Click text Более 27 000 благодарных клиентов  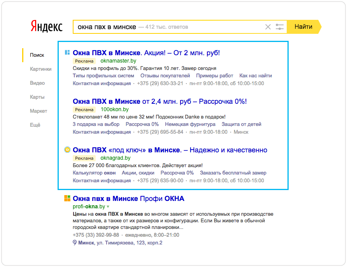point(117,166)
